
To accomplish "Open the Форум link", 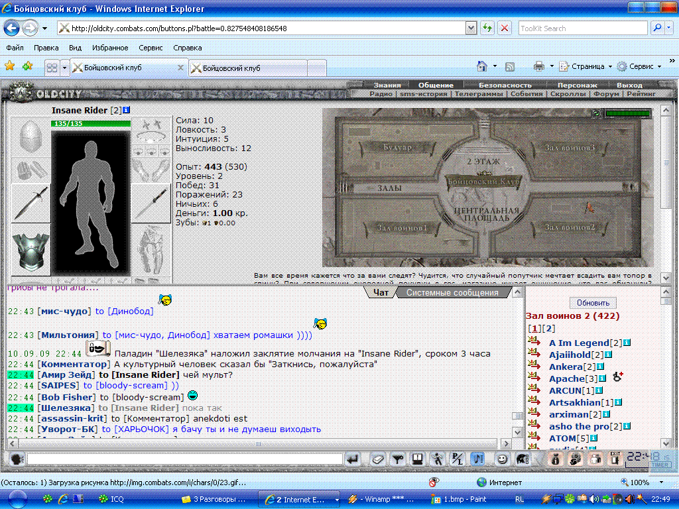I will point(606,93).
